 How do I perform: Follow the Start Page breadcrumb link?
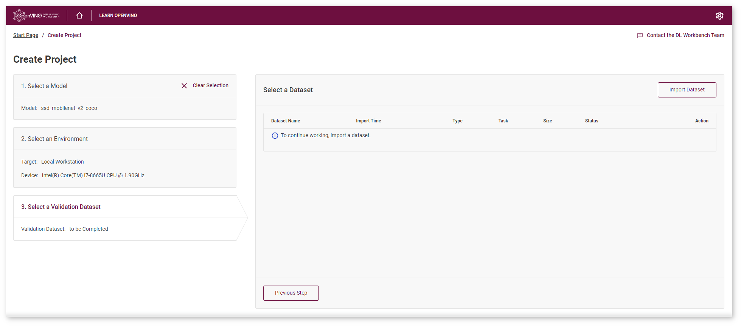[26, 35]
